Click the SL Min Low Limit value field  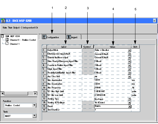click(x=112, y=95)
